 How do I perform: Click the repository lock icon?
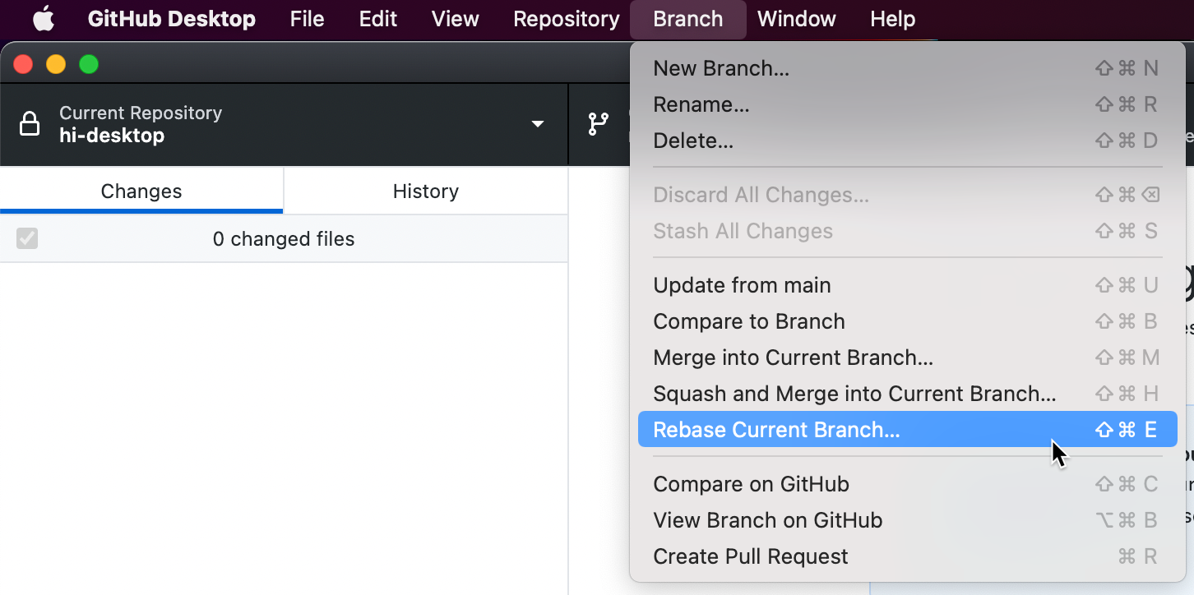tap(30, 123)
